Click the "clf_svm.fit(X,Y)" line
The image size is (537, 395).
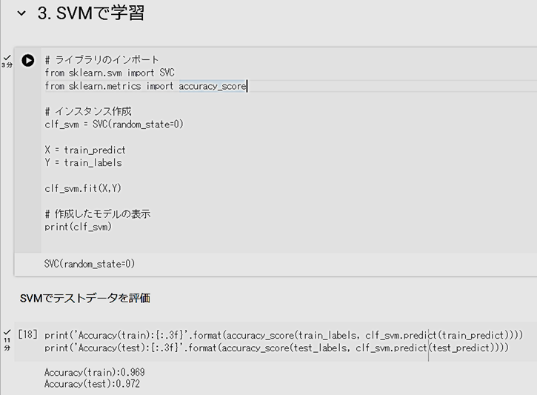point(83,188)
